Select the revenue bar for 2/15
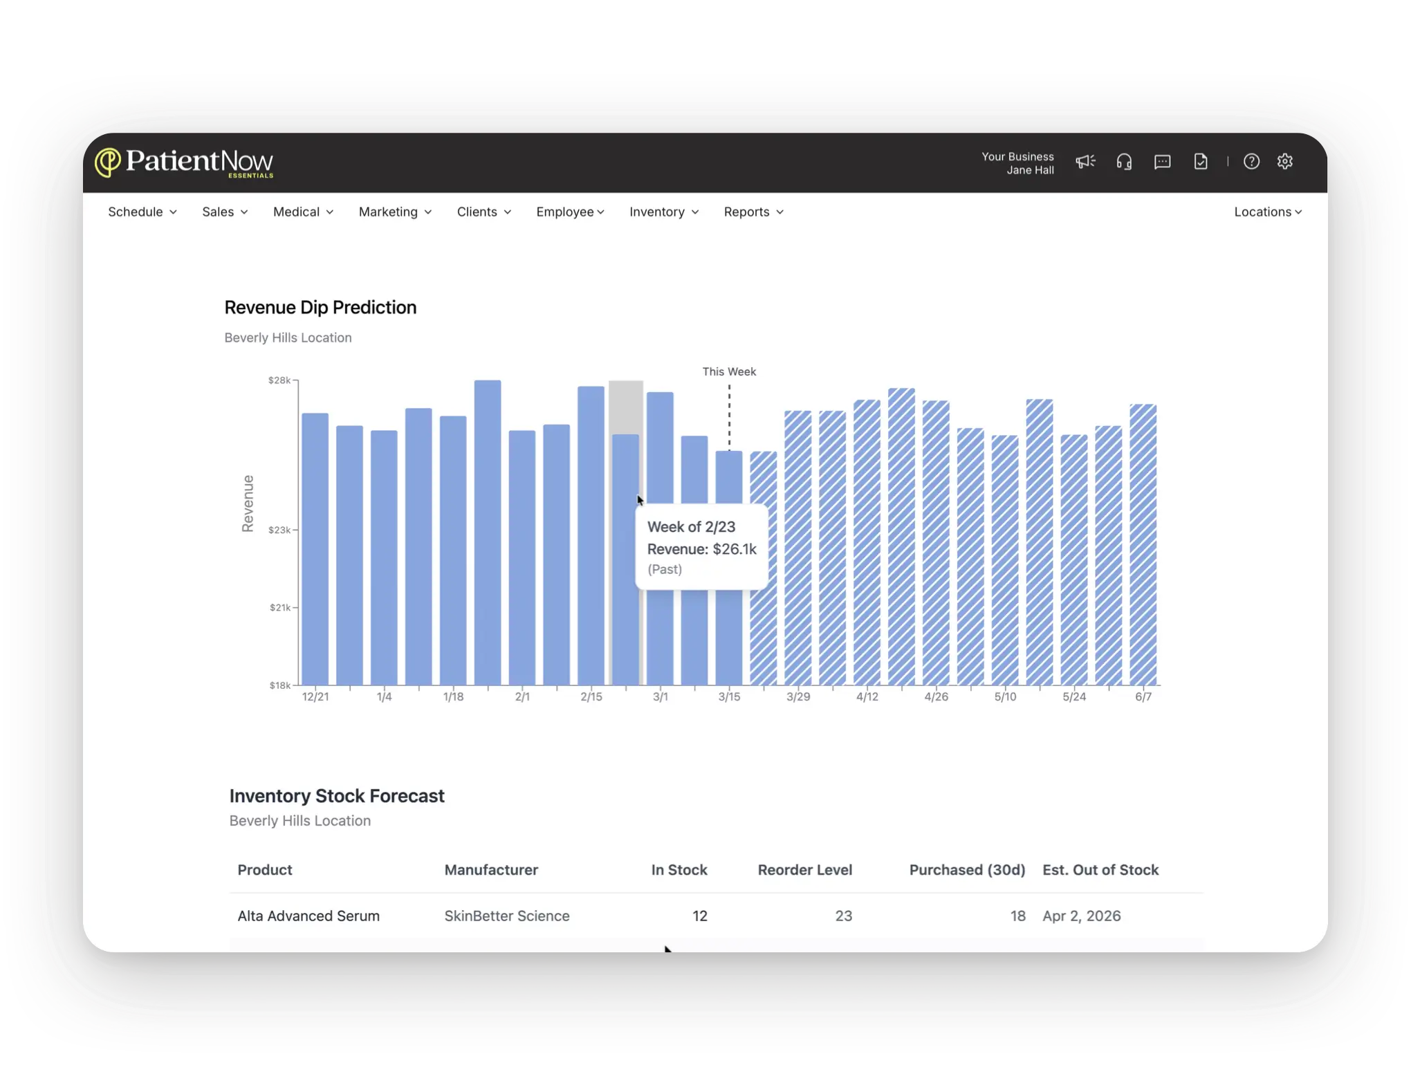 (591, 536)
